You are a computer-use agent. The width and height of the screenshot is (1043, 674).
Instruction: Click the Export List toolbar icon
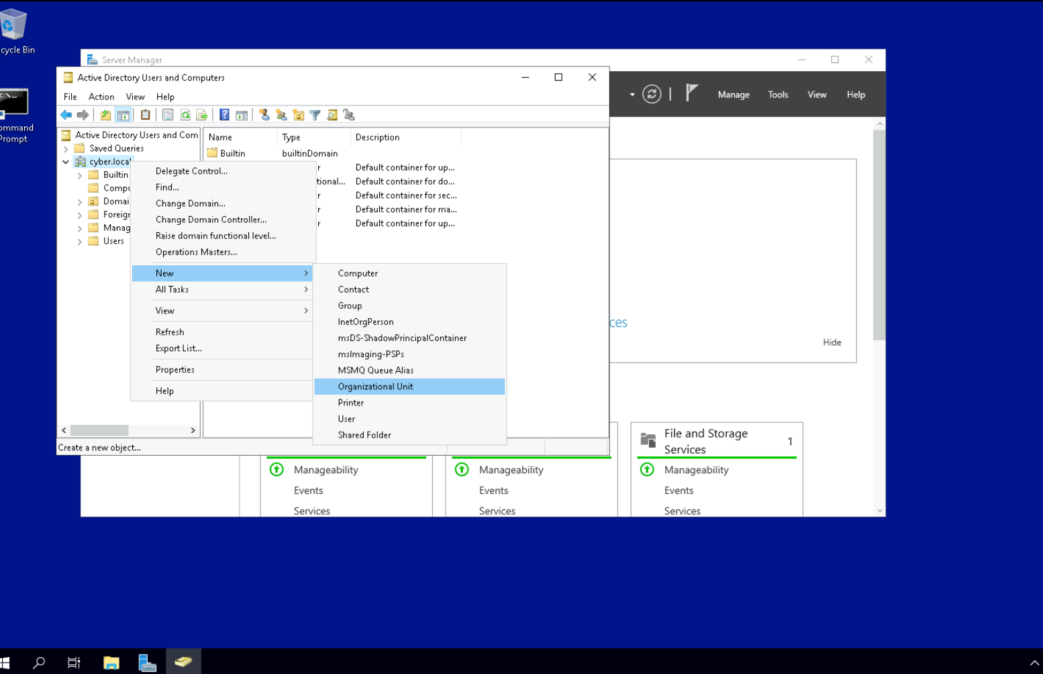[202, 115]
